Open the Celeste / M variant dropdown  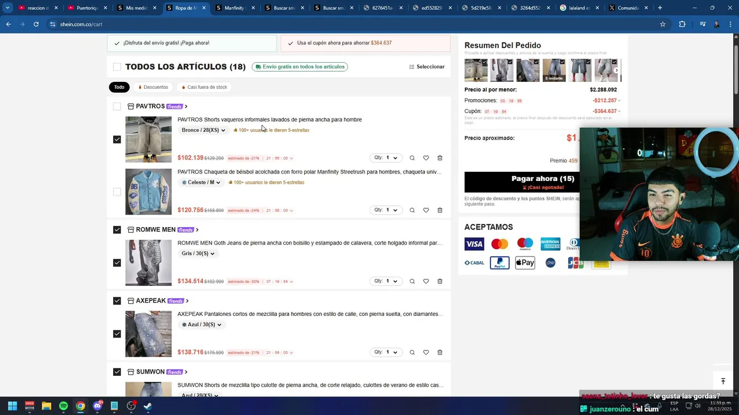201,183
